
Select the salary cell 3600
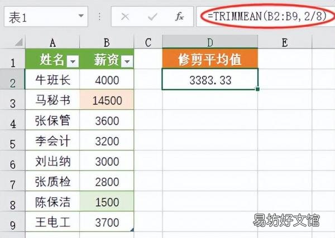(107, 120)
